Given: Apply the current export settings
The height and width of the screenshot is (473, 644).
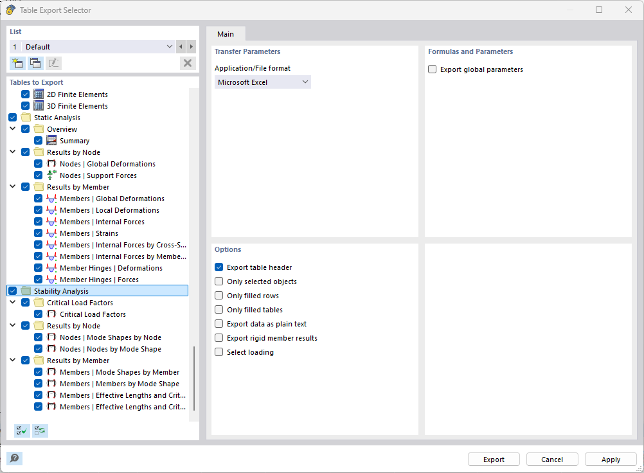Looking at the screenshot, I should 610,459.
